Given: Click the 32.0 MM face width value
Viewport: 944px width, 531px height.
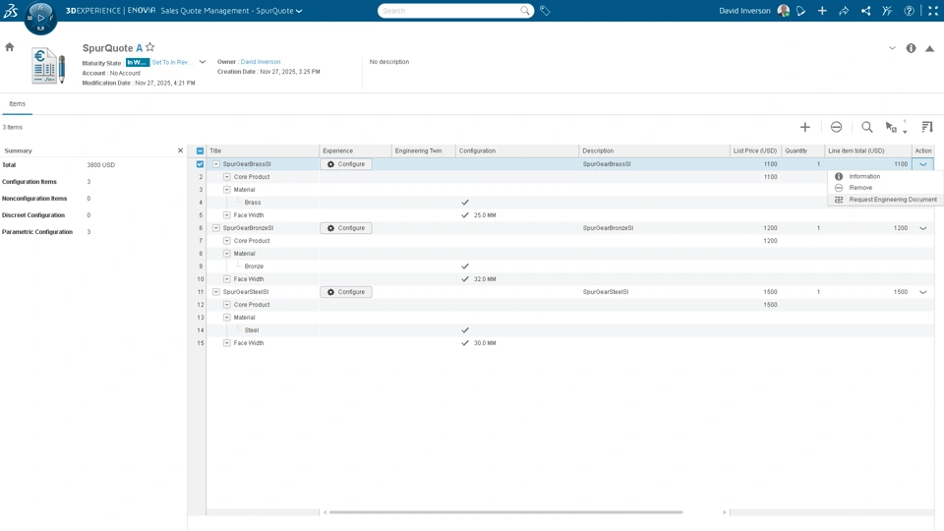Looking at the screenshot, I should click(x=485, y=278).
